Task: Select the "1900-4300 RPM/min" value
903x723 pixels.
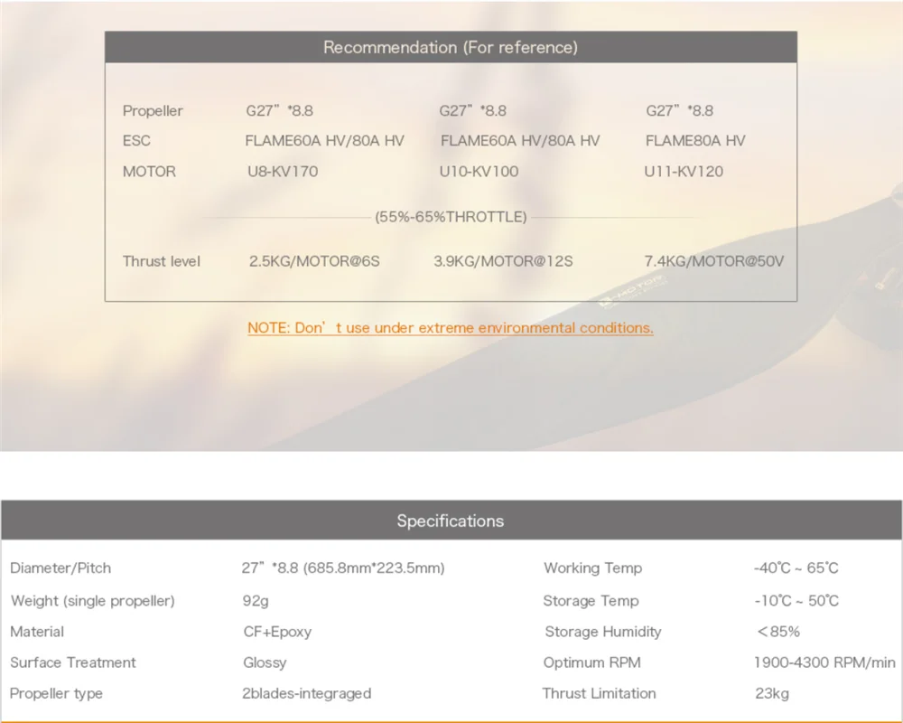Action: click(824, 662)
